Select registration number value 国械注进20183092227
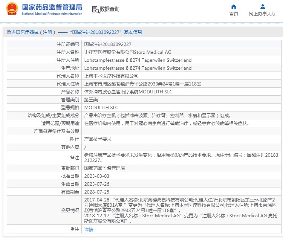Screen dimensions: 283x238 tap(108, 44)
